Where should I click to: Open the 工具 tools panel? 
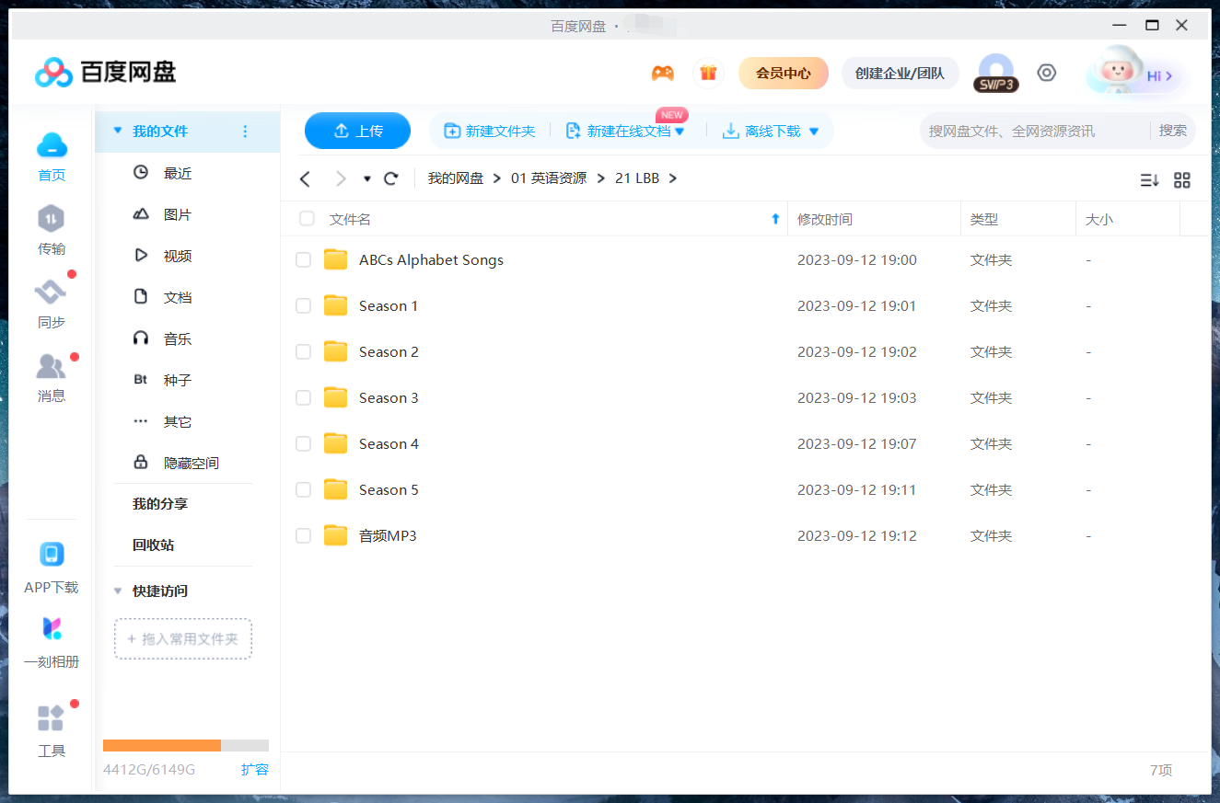(x=51, y=731)
